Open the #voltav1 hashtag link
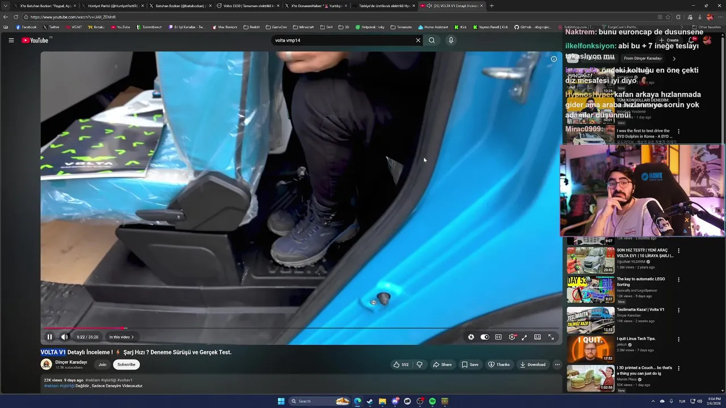Image resolution: width=726 pixels, height=408 pixels. tap(125, 380)
